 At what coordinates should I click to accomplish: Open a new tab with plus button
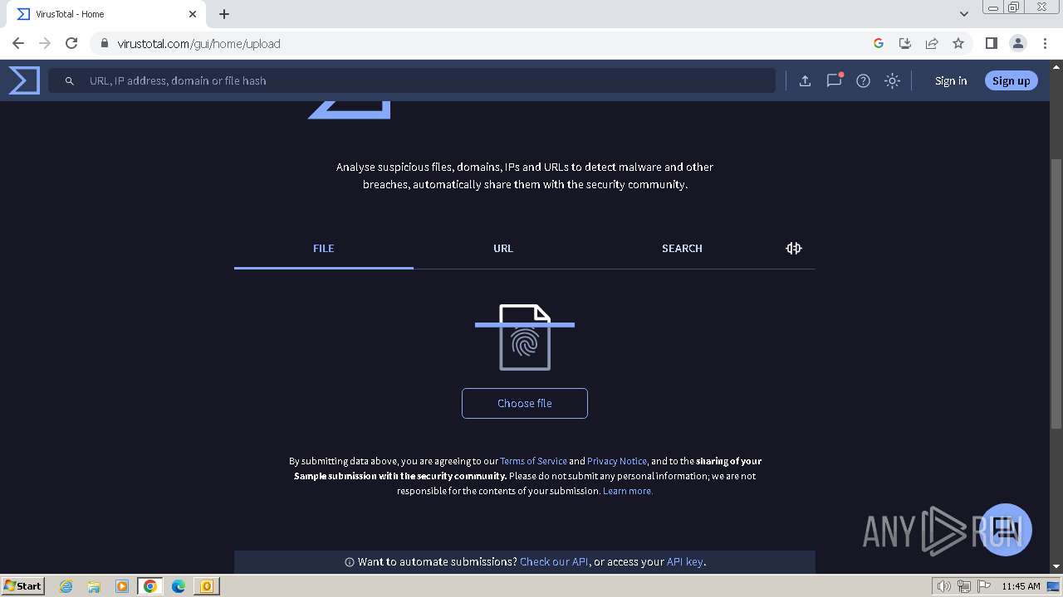click(224, 14)
